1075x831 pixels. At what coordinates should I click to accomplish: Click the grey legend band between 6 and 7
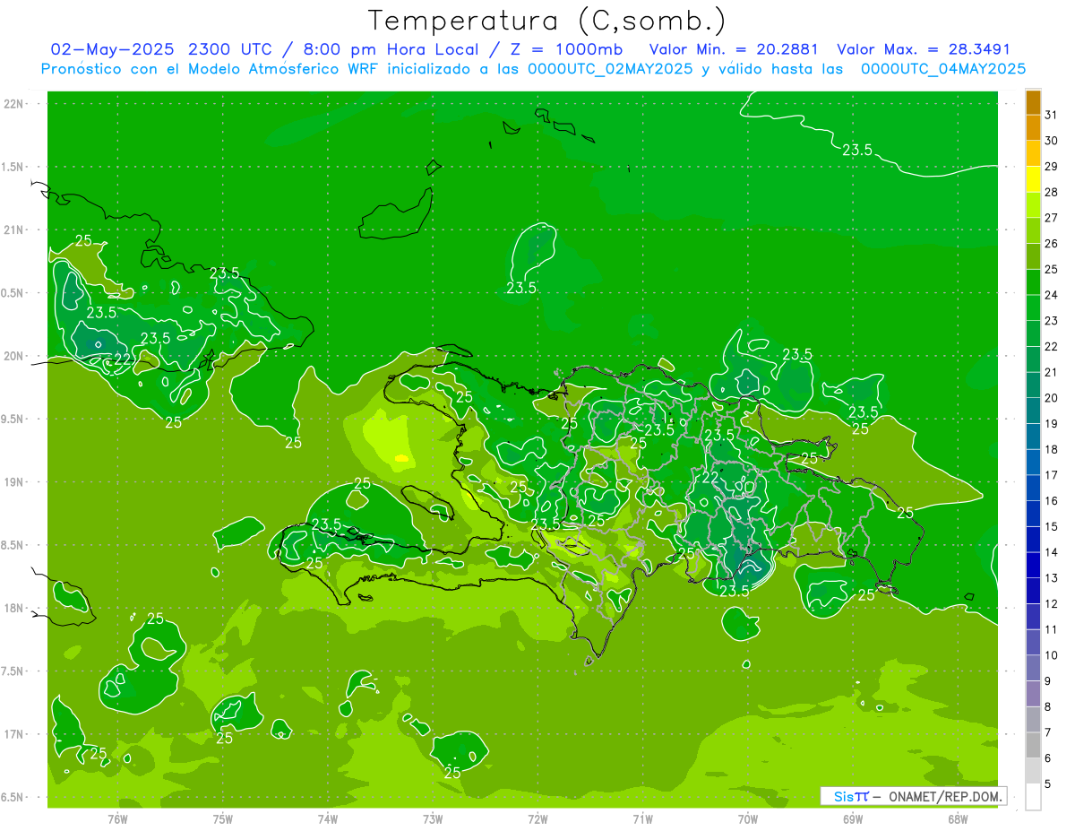[x=1033, y=746]
